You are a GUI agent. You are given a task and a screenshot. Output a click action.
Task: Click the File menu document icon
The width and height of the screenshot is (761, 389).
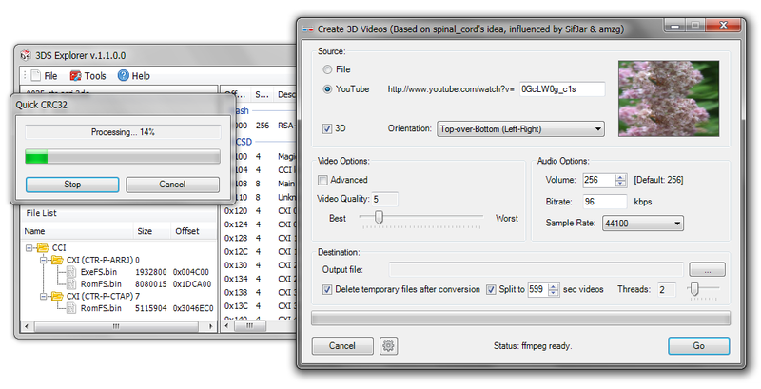35,76
